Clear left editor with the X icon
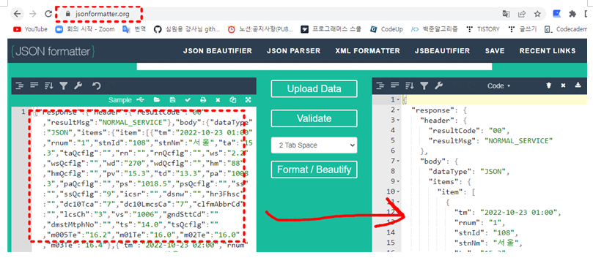Screen dimensions: 593x266 (218, 100)
